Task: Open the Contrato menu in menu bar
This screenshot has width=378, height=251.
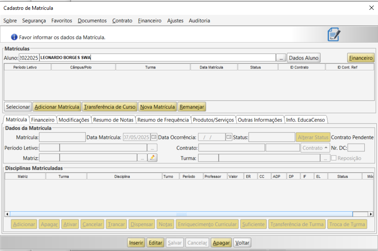Action: [x=122, y=21]
